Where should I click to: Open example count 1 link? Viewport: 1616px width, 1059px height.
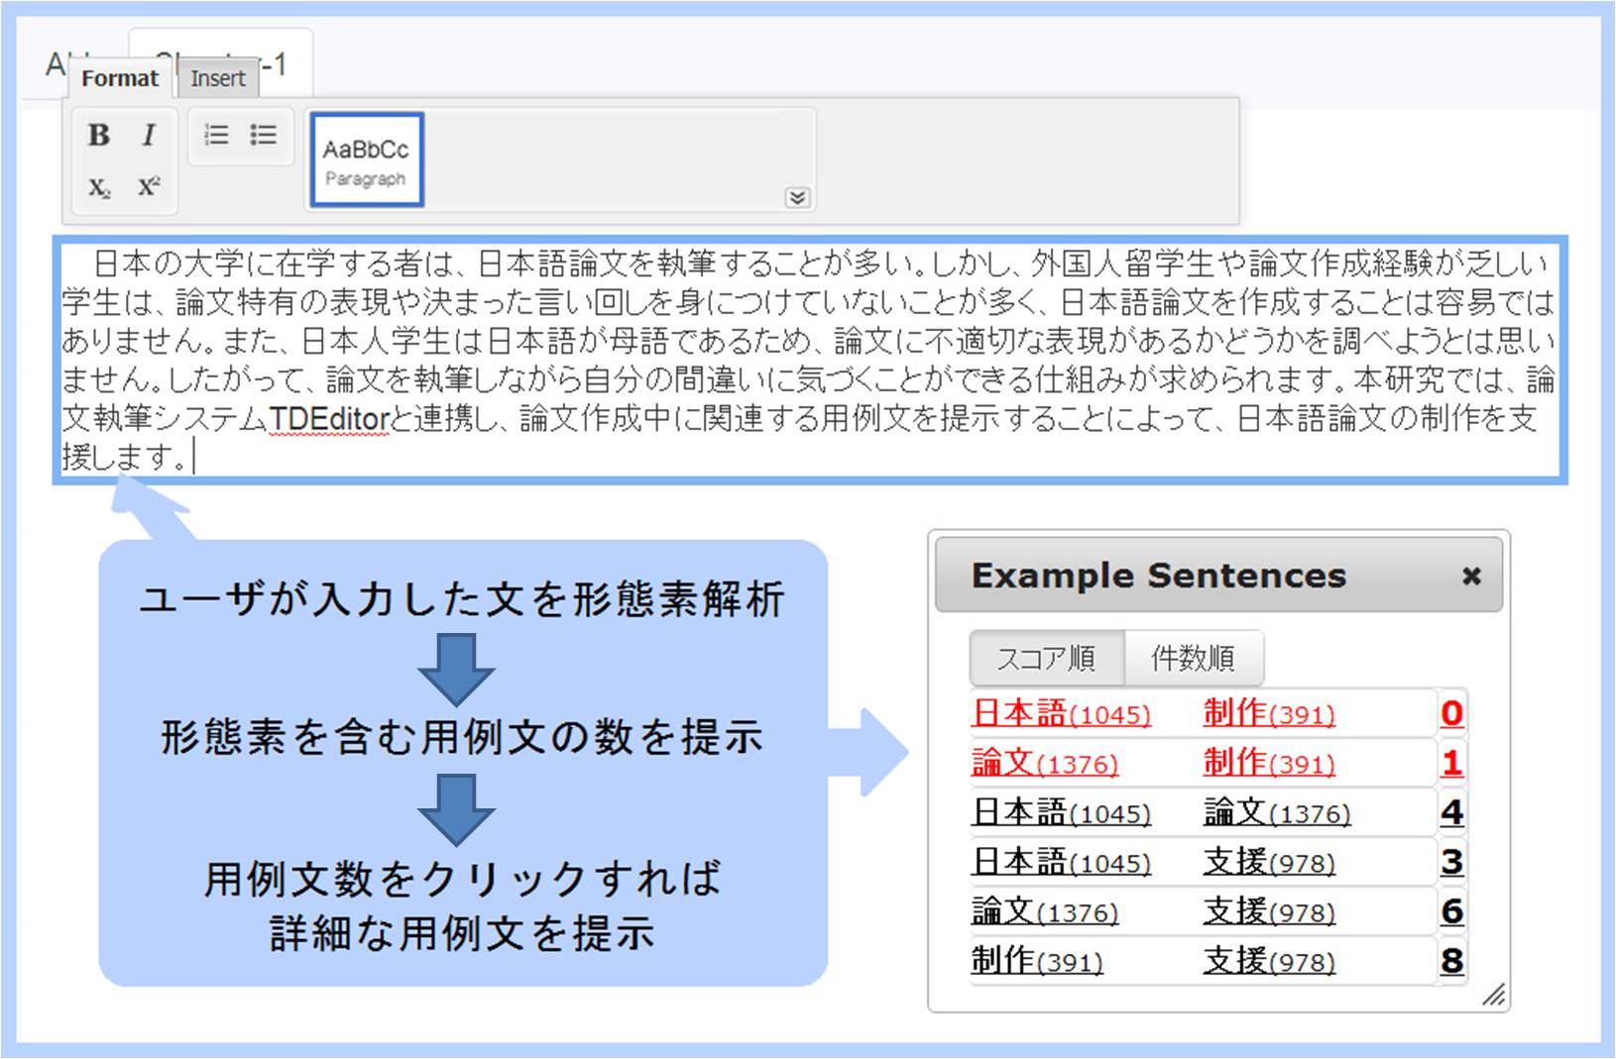pos(1451,763)
